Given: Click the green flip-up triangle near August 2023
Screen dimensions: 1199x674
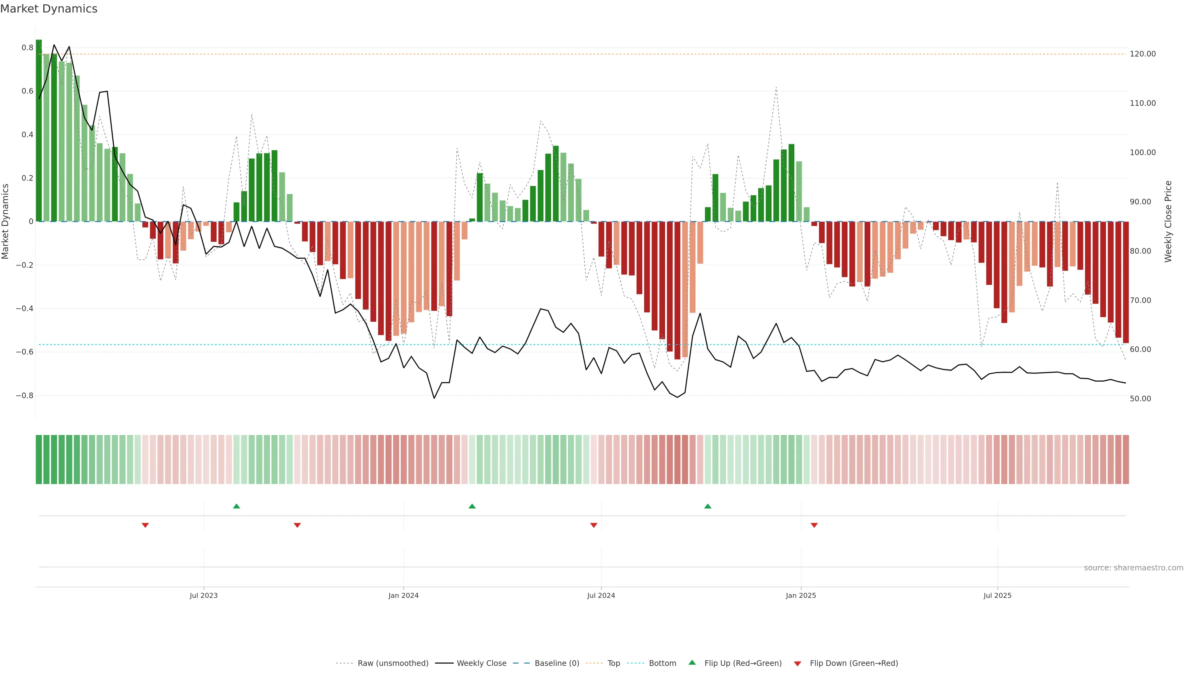Looking at the screenshot, I should click(236, 506).
